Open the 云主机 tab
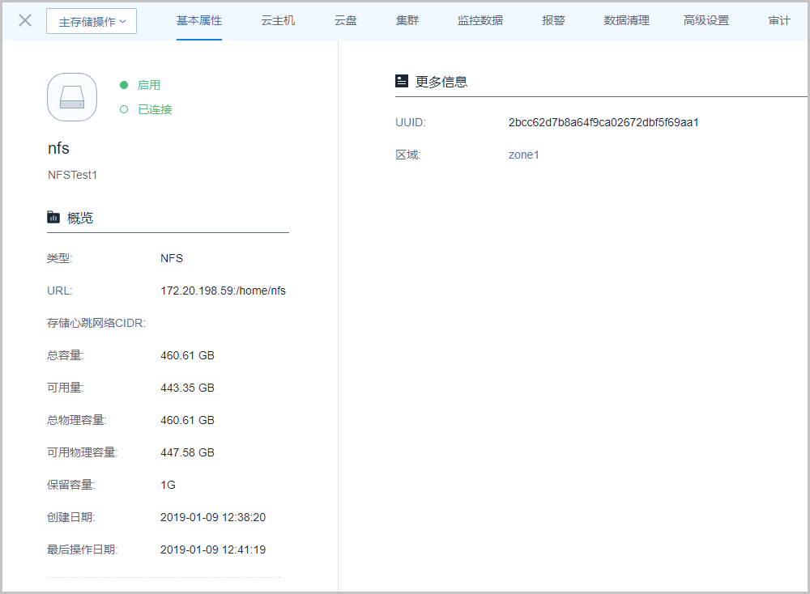This screenshot has width=810, height=594. [x=278, y=20]
